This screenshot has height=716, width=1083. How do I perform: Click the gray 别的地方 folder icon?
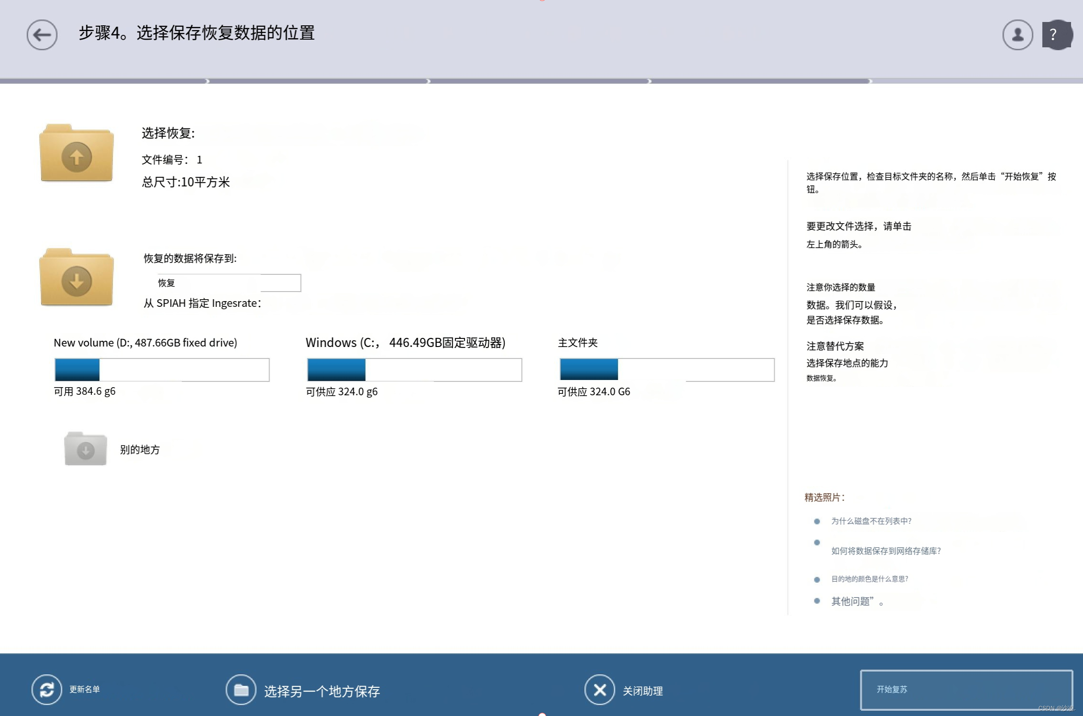(86, 449)
